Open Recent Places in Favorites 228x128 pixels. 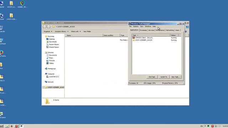pos(54,44)
